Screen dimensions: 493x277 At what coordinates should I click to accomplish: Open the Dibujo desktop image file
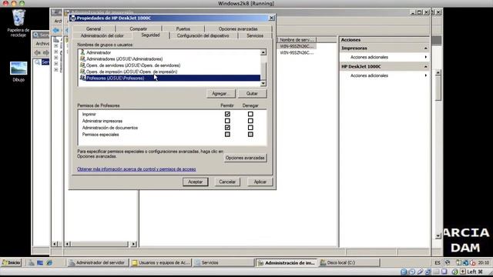[x=18, y=72]
